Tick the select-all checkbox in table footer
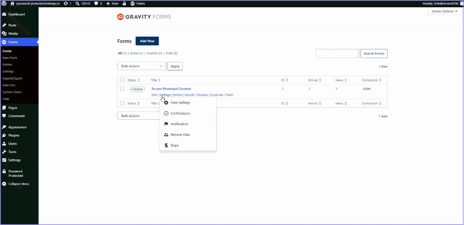 tap(122, 103)
